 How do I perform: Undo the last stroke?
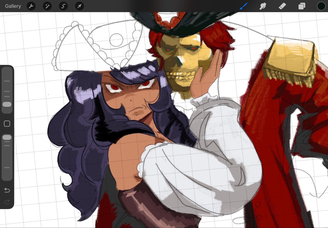tap(7, 190)
